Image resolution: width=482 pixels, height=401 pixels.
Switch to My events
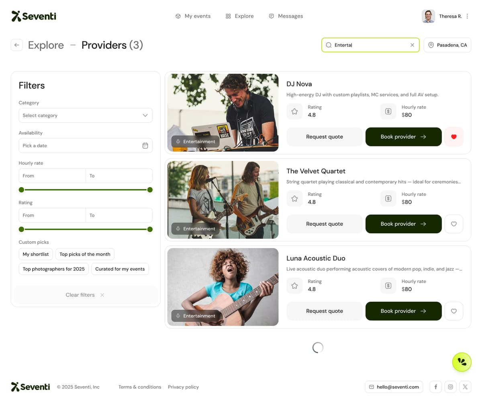[193, 16]
